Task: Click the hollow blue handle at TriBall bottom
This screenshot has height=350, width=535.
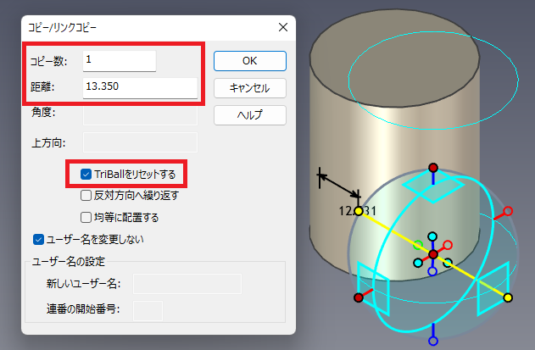Action: (x=433, y=341)
